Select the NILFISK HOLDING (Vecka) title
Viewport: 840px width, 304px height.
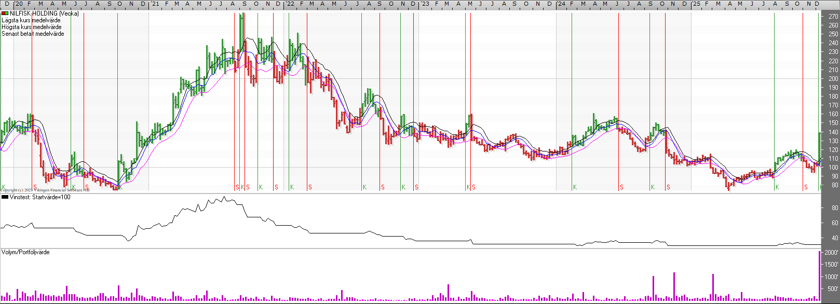coord(44,13)
